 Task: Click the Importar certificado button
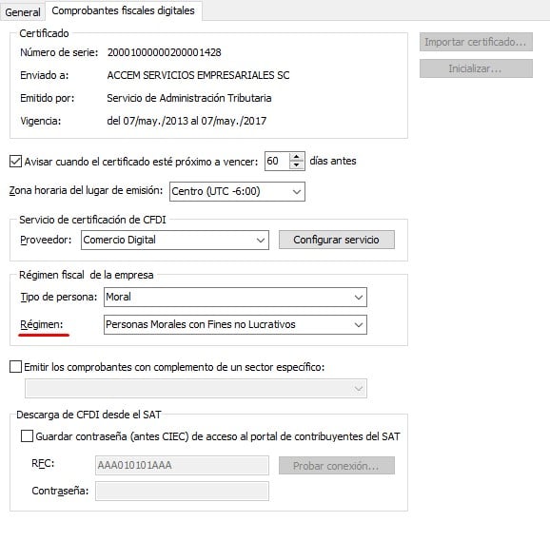(476, 42)
